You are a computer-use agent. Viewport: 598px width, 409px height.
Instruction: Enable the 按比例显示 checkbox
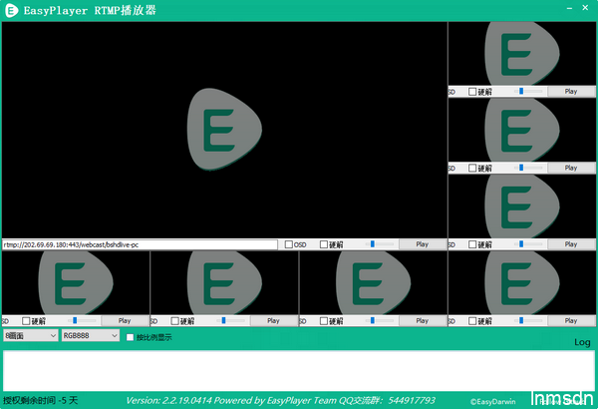[130, 337]
